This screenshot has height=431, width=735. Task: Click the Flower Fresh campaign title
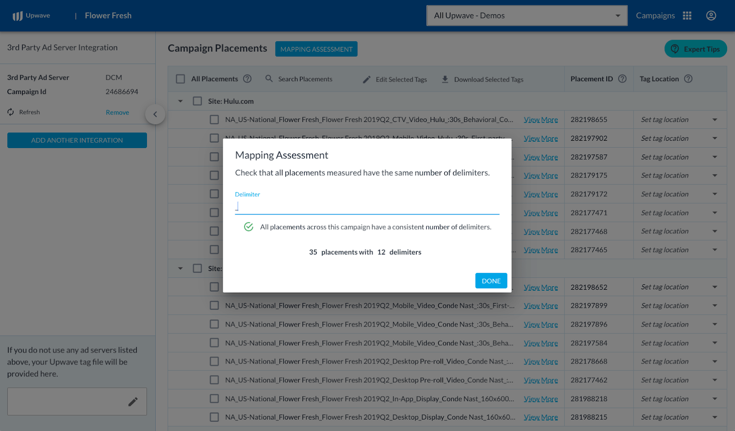[x=108, y=16]
